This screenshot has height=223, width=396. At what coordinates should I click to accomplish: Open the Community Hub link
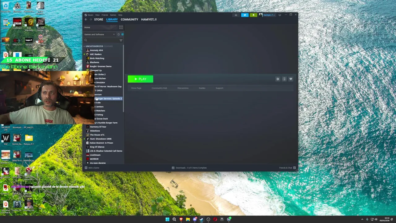click(x=159, y=88)
